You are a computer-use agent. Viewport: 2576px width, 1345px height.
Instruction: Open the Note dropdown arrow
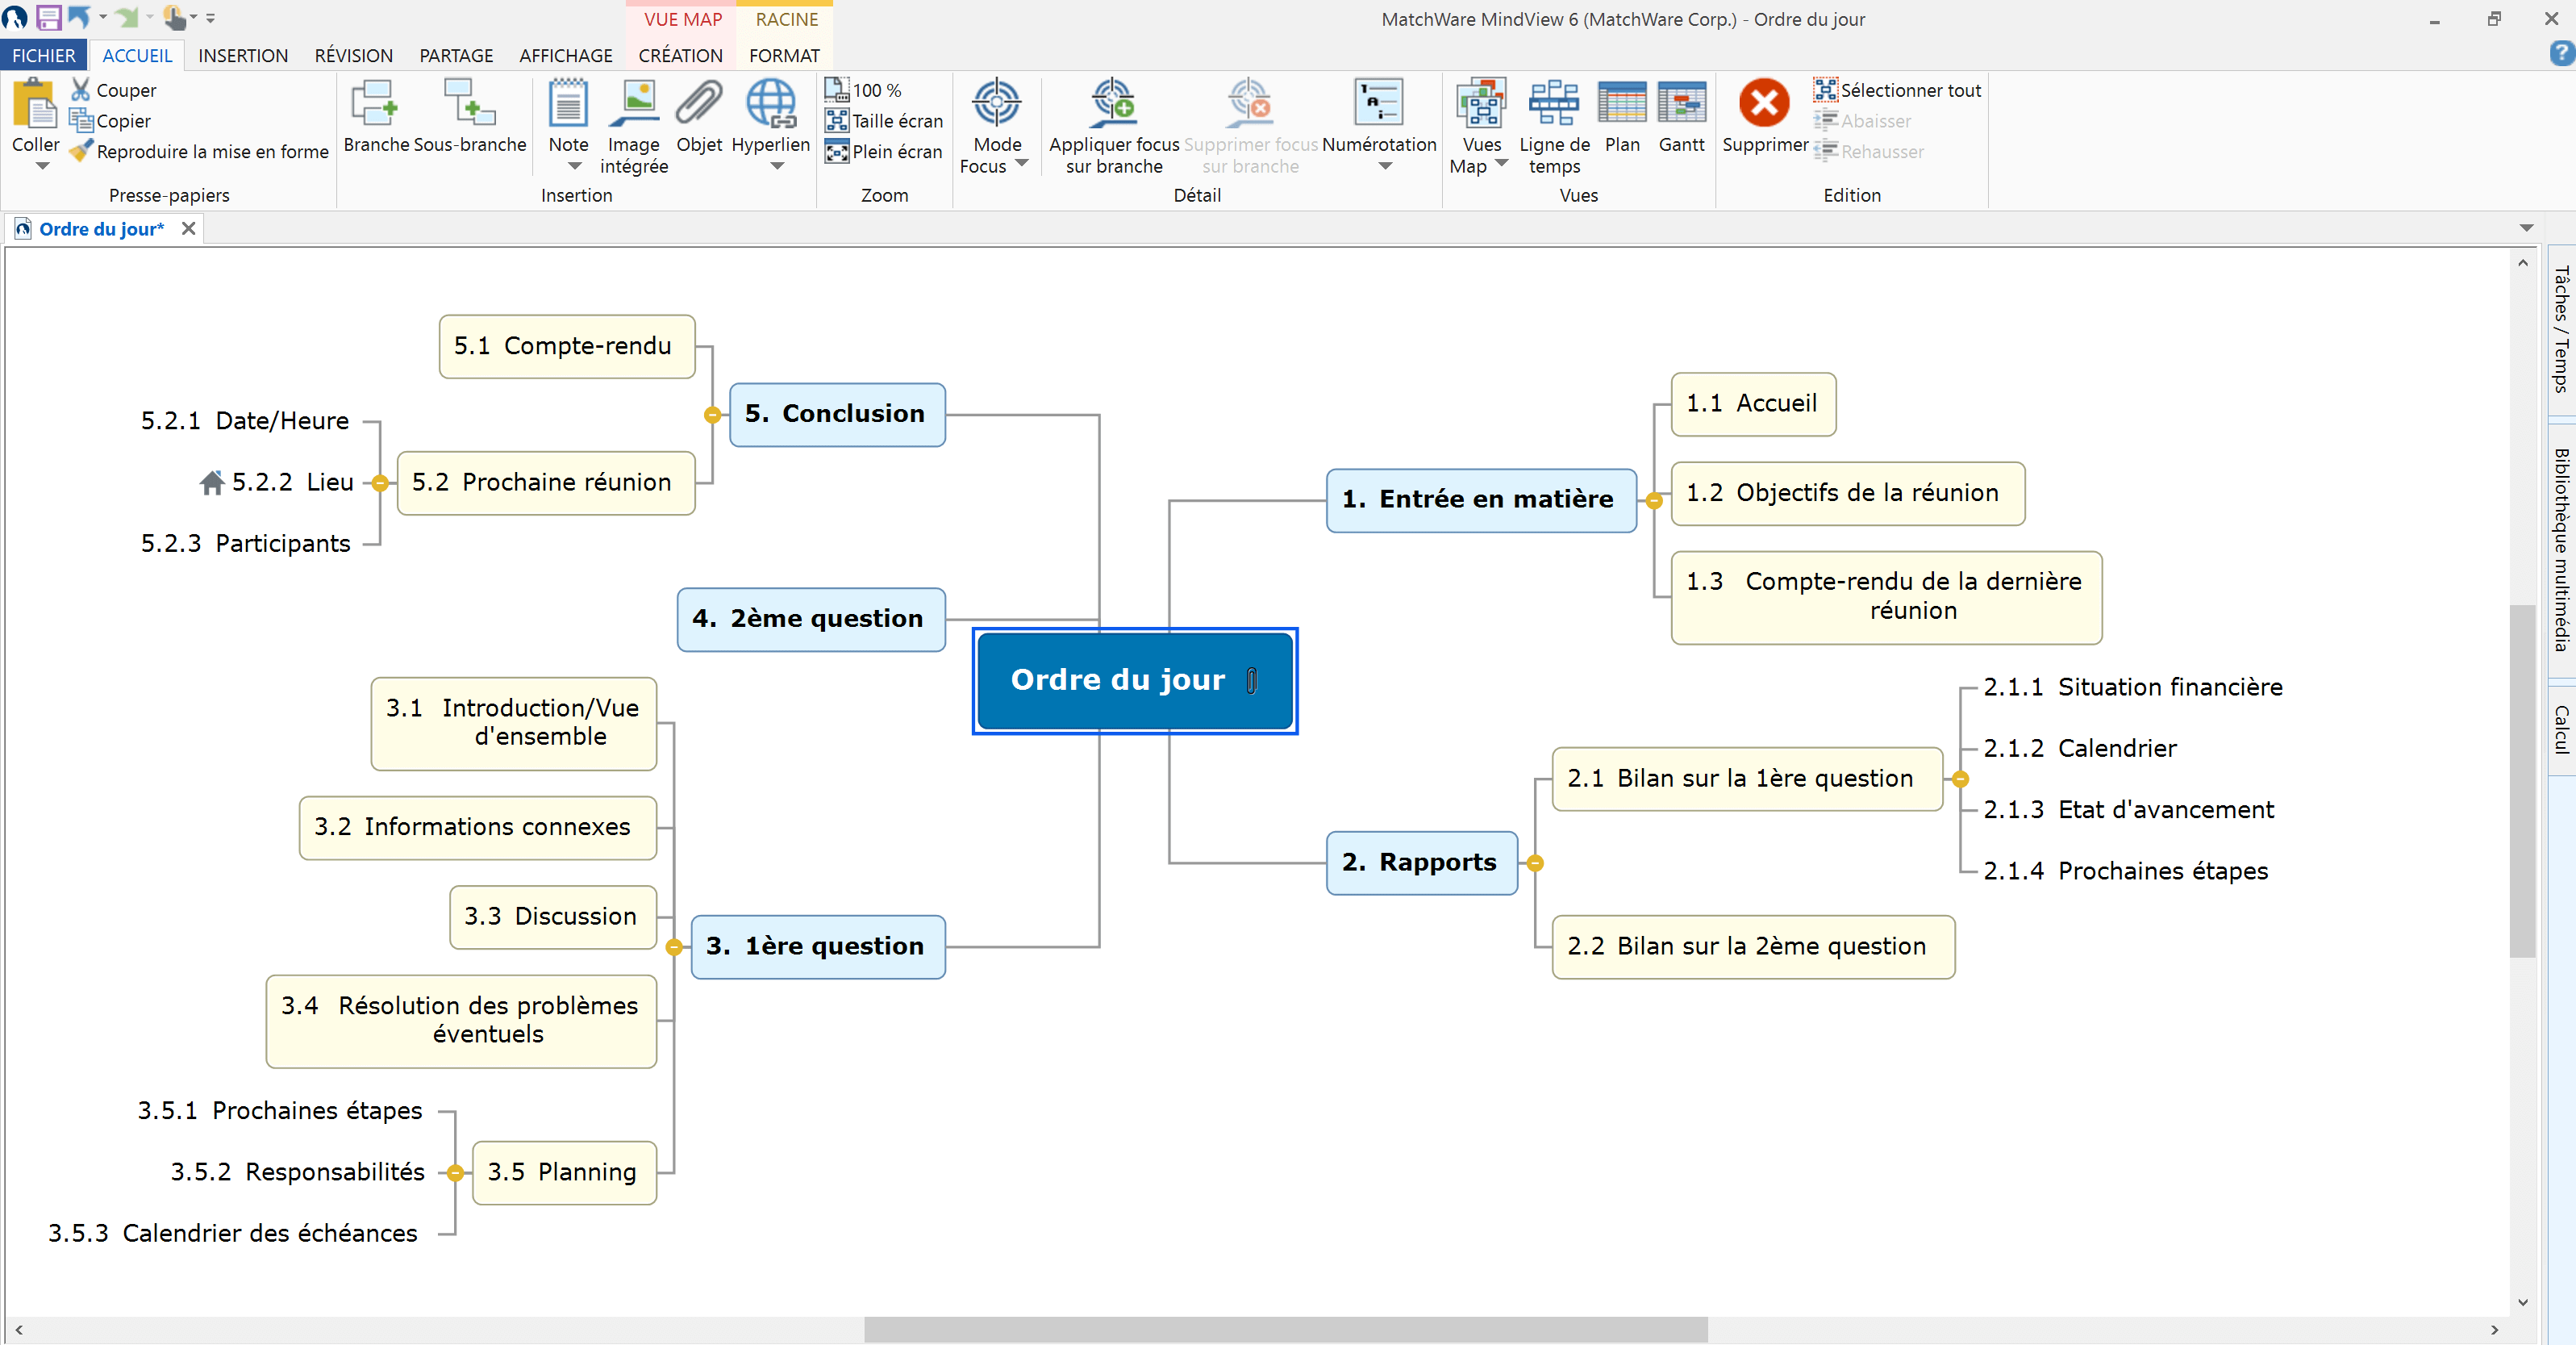[x=575, y=166]
